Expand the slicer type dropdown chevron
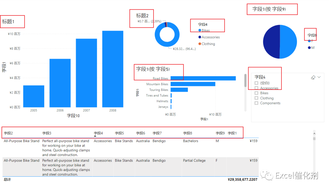The image size is (329, 190). click(x=319, y=77)
